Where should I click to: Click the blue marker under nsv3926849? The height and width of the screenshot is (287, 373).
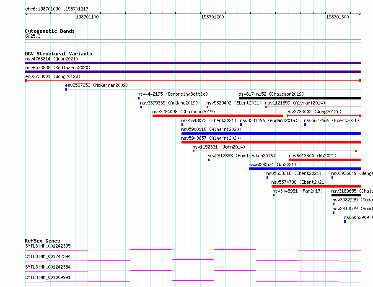[332, 177]
